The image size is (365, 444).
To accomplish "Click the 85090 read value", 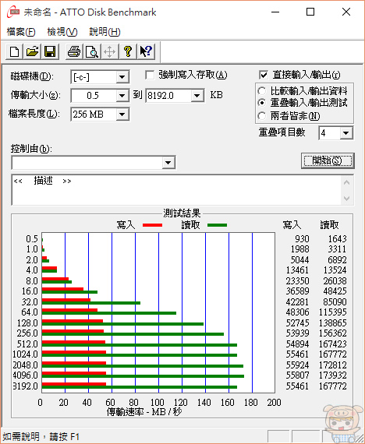I will [335, 302].
